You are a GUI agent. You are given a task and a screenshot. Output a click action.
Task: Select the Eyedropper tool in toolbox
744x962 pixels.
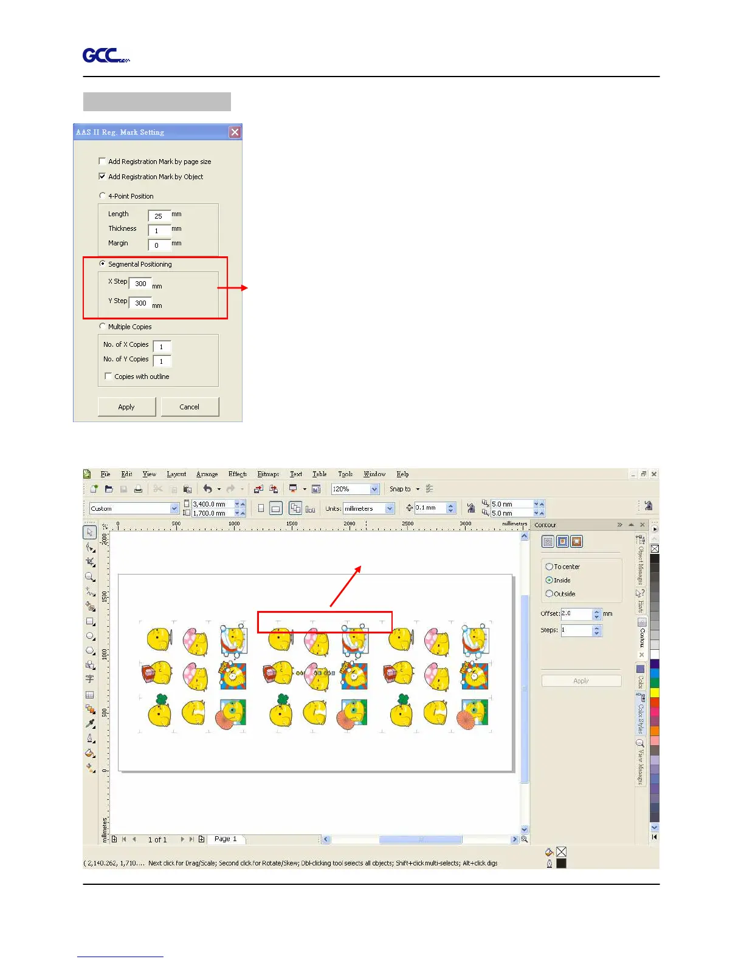[90, 723]
